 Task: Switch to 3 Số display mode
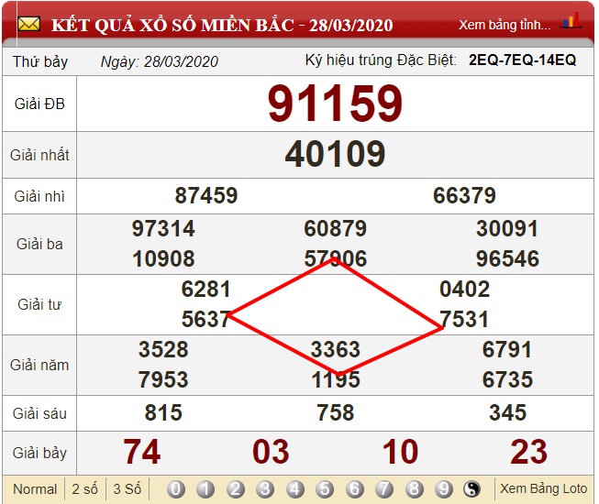(127, 489)
